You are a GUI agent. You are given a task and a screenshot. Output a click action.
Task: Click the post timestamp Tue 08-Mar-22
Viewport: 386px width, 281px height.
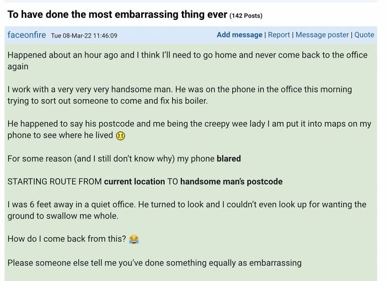coord(84,35)
